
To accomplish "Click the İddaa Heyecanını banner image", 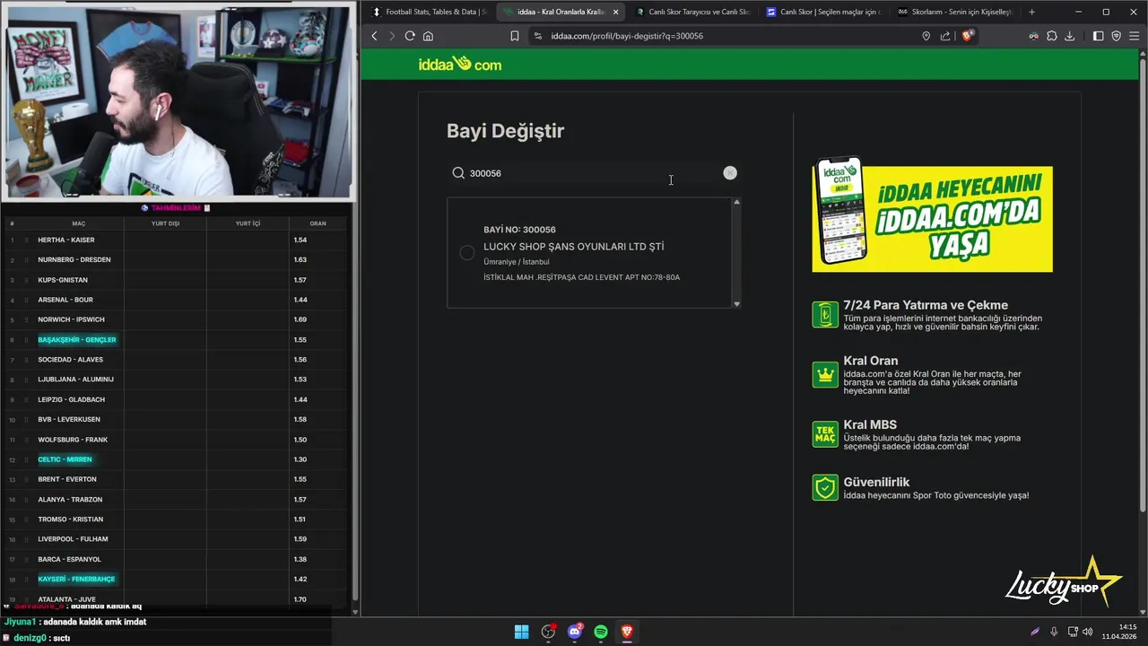I will pos(932,214).
